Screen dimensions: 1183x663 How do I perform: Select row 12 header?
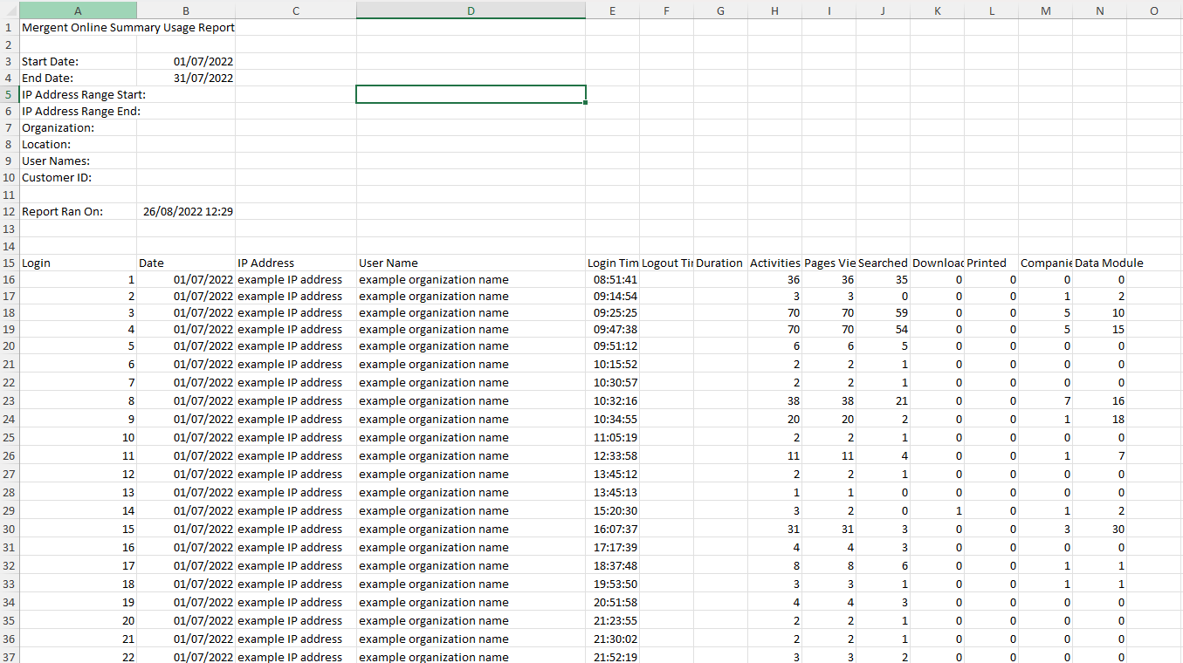pos(9,211)
